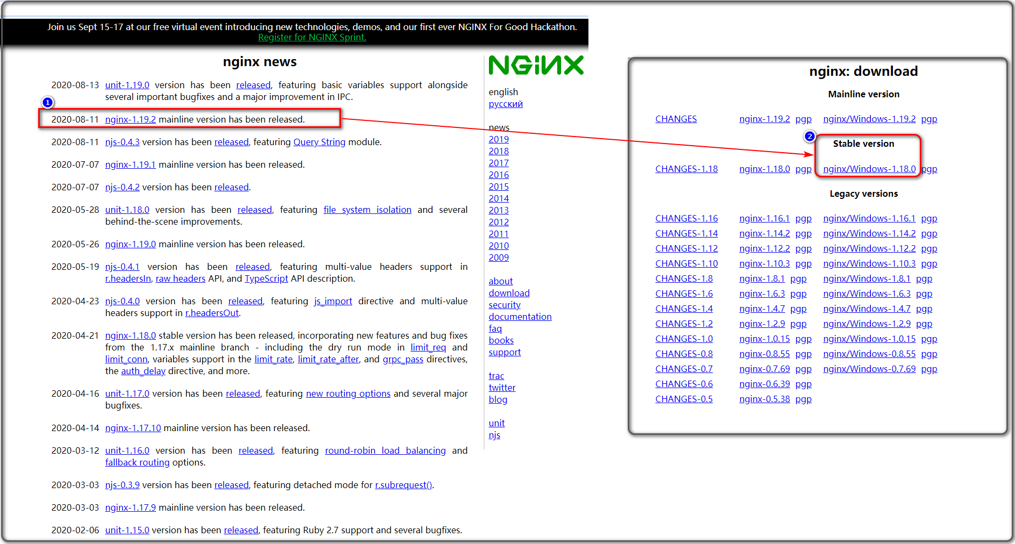Click r.subrequest() link
Screen dimensions: 1015x544
(x=403, y=485)
